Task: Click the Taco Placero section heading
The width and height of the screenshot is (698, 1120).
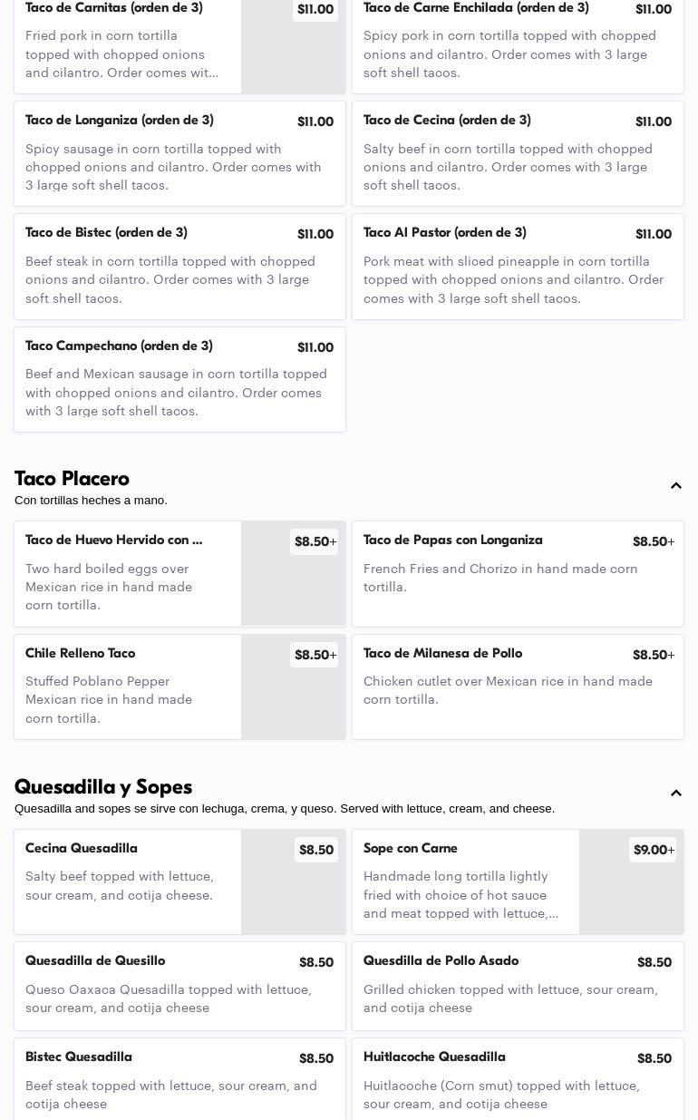Action: click(x=73, y=479)
